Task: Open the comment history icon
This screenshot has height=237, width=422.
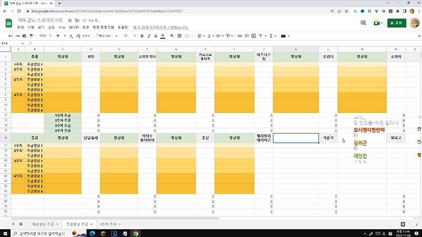Action: pyautogui.click(x=363, y=23)
